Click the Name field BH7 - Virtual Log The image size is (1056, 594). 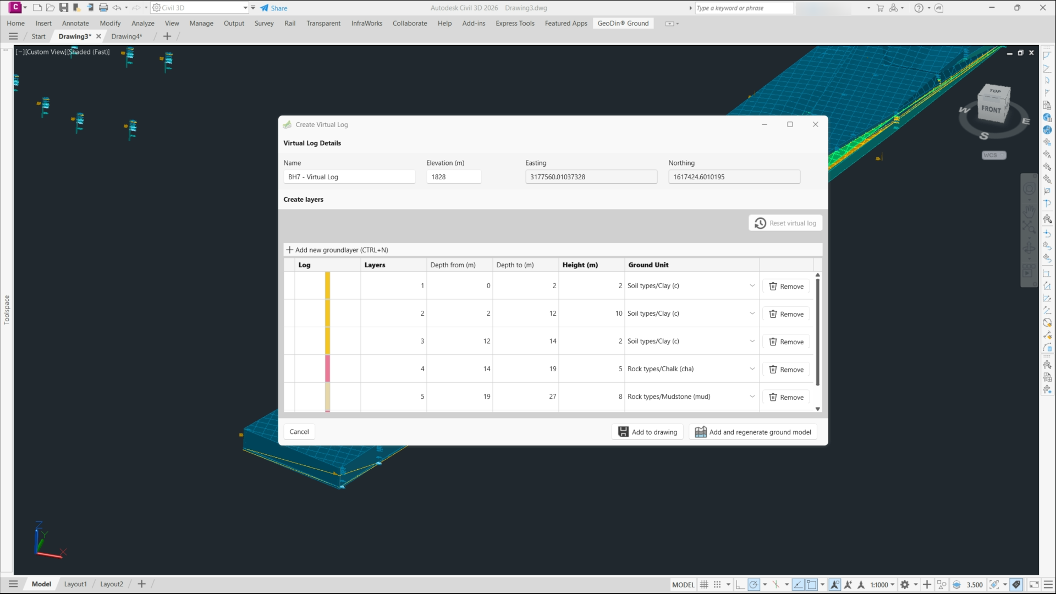tap(349, 177)
